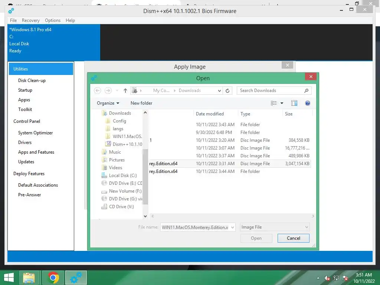Open Disk Clean-up in sidebar

32,81
